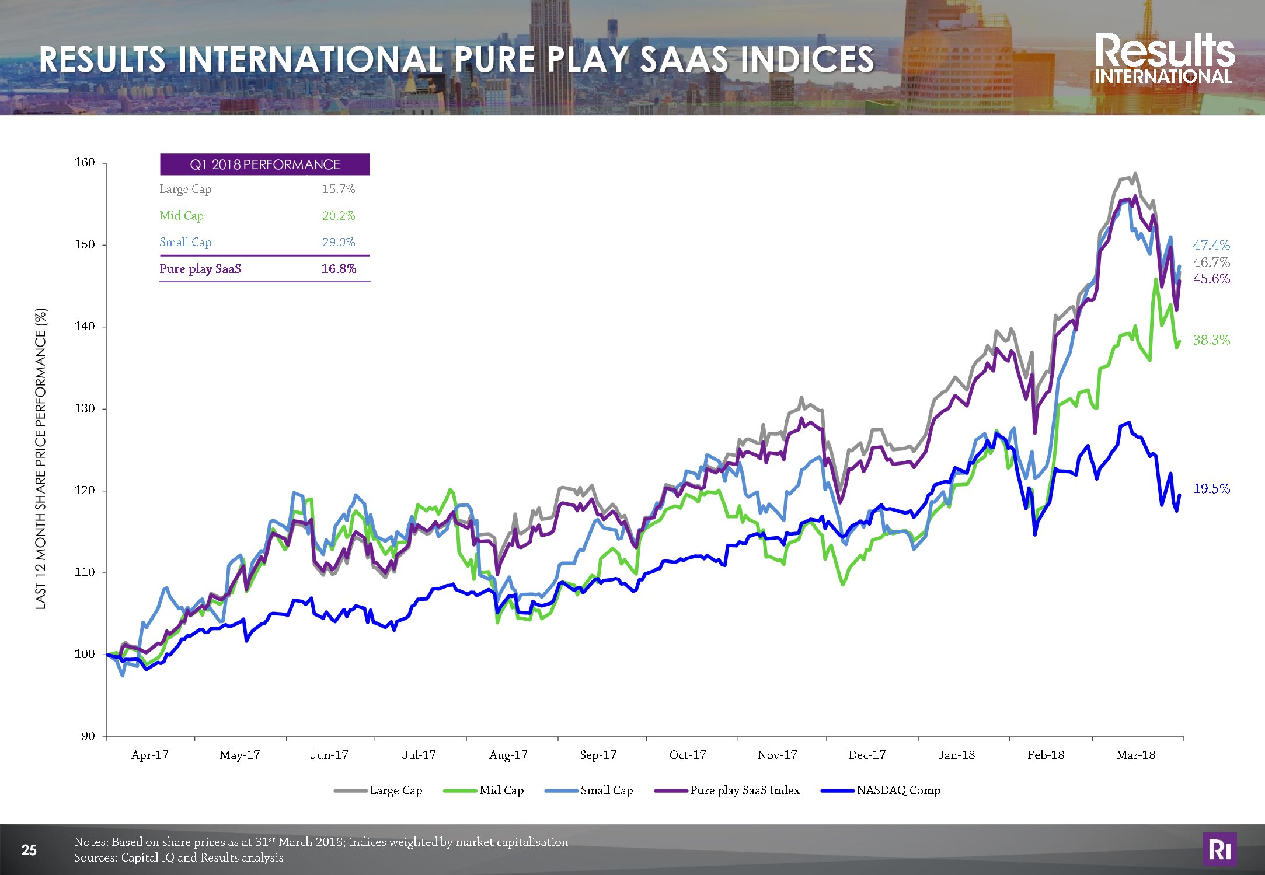The image size is (1265, 875).
Task: Click the NASDAQ Comp legend entry
Action: click(x=898, y=790)
